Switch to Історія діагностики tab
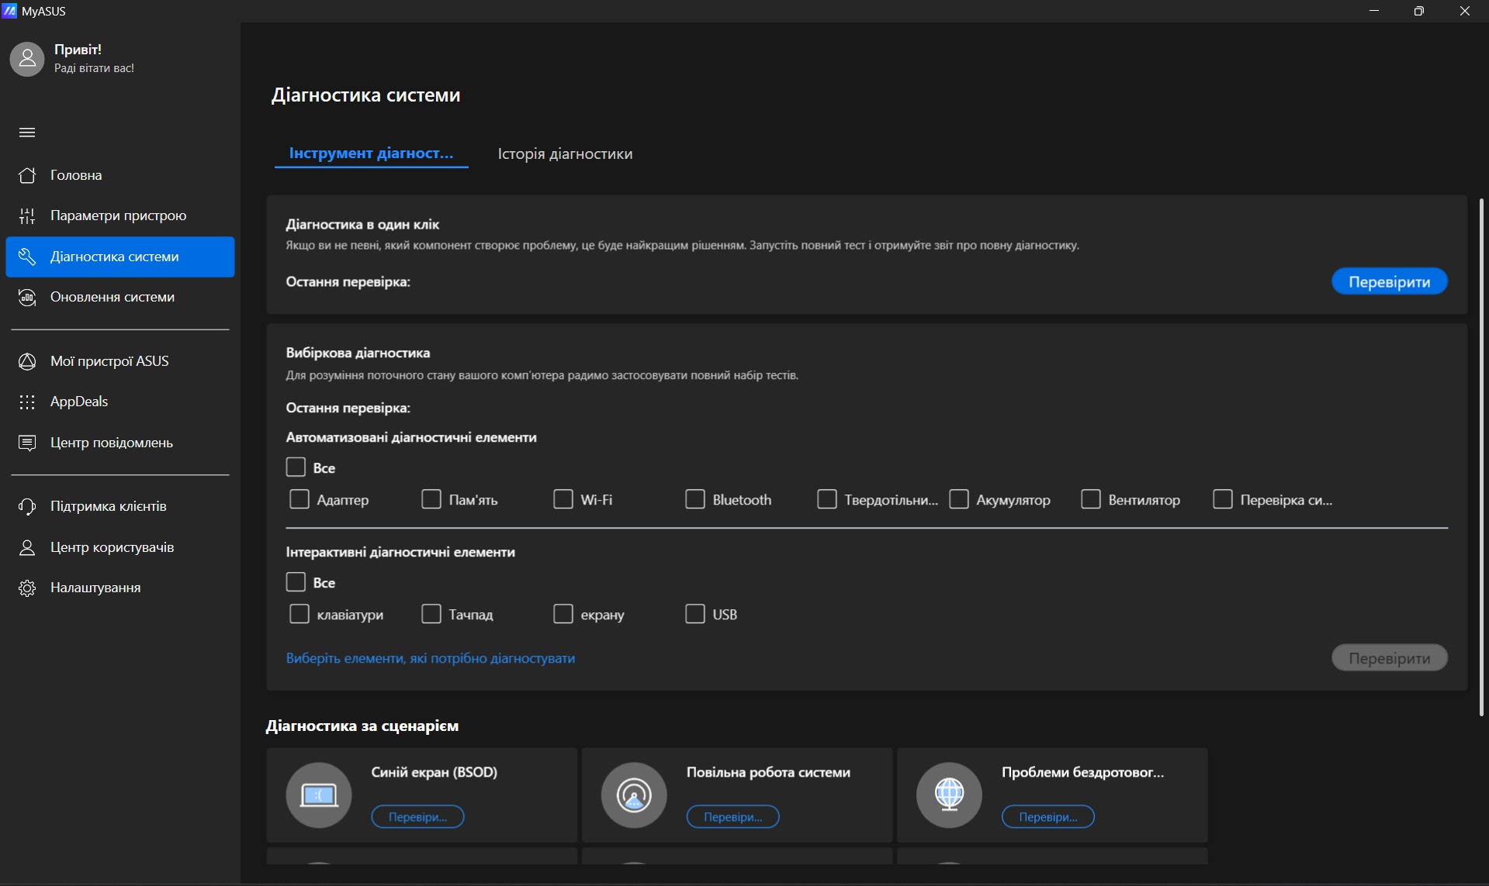 pos(565,153)
